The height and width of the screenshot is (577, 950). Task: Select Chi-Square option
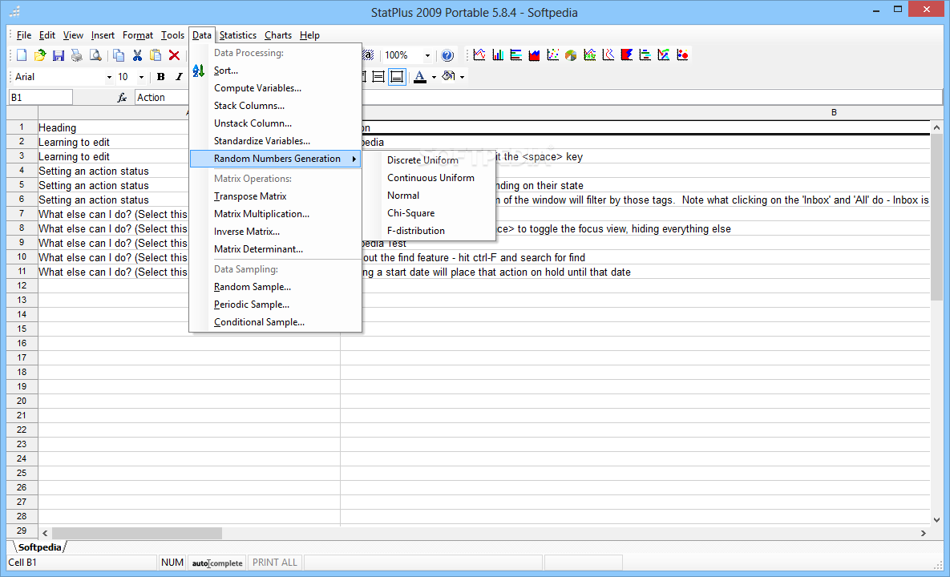click(430, 212)
